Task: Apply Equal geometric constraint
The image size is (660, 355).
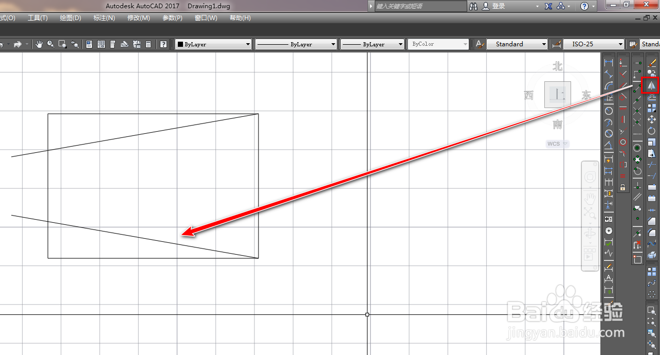Action: coord(623,176)
